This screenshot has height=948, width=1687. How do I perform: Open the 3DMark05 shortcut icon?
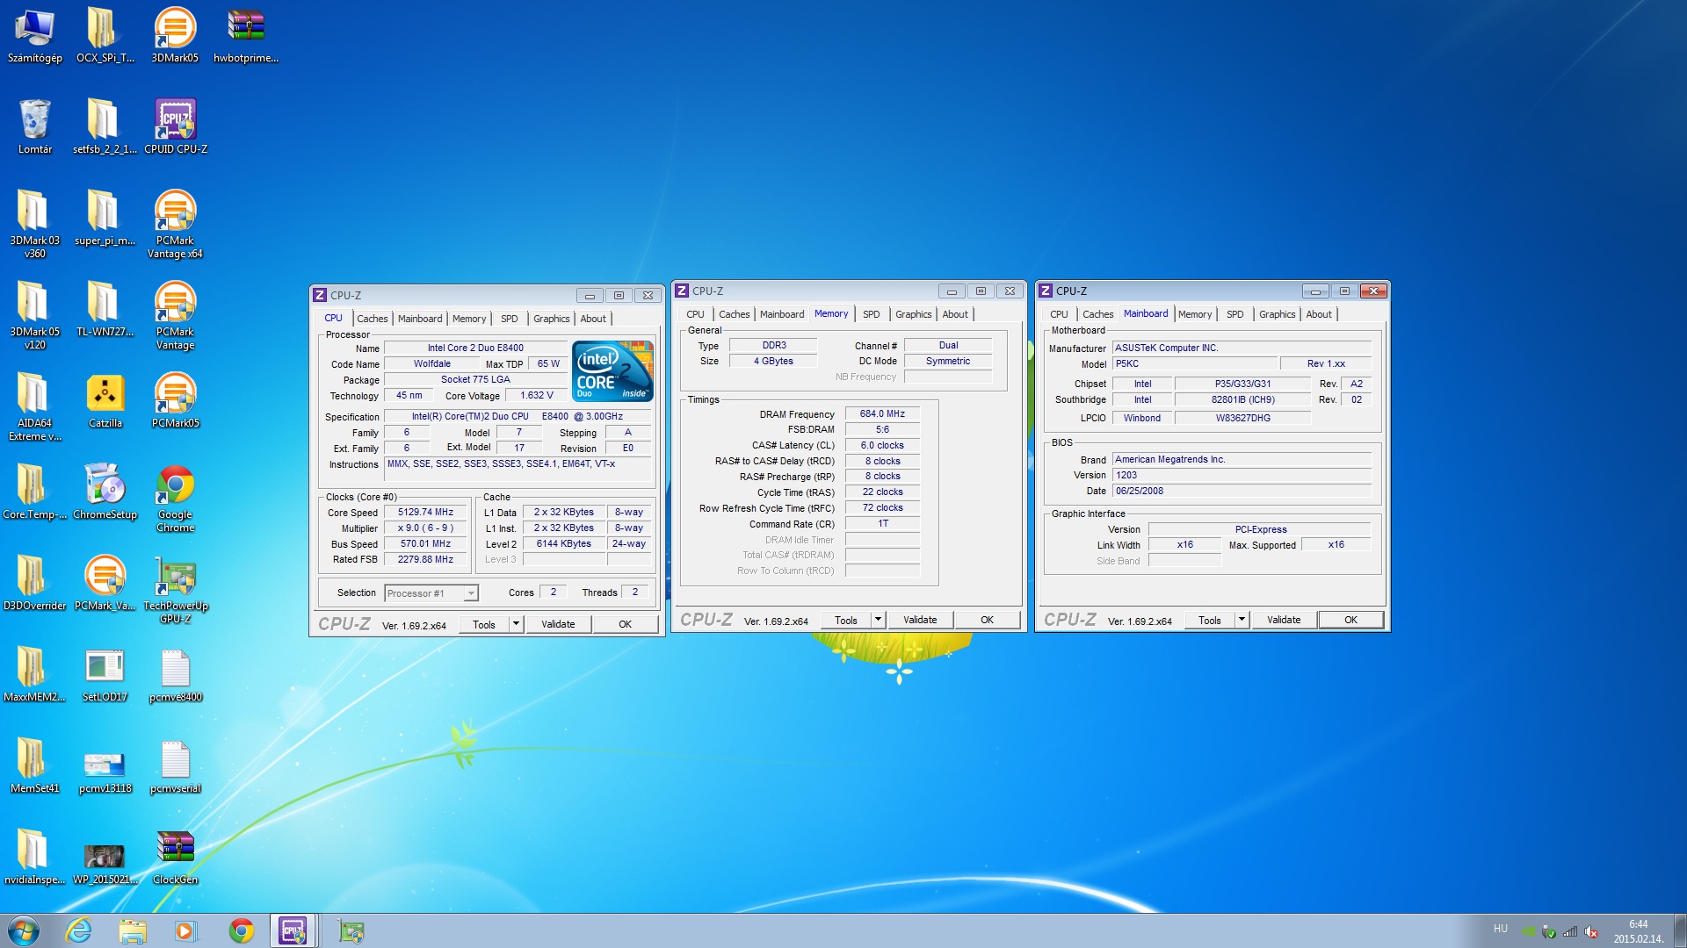coord(175,35)
